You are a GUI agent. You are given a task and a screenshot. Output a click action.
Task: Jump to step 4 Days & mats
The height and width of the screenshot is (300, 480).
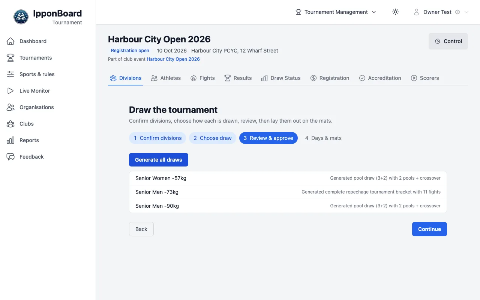[x=323, y=138]
